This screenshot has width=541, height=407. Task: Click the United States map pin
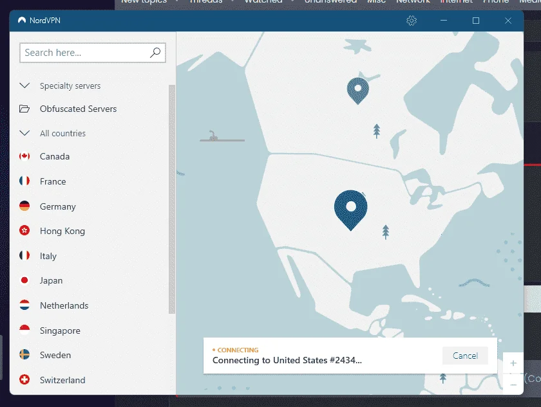[x=350, y=210]
